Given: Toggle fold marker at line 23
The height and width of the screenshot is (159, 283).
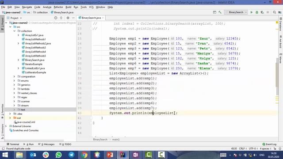Looking at the screenshot, I should [x=91, y=29].
